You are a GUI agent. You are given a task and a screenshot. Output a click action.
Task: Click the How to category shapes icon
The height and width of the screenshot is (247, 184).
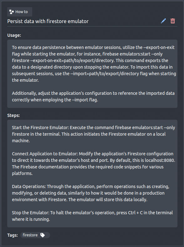pyautogui.click(x=12, y=12)
